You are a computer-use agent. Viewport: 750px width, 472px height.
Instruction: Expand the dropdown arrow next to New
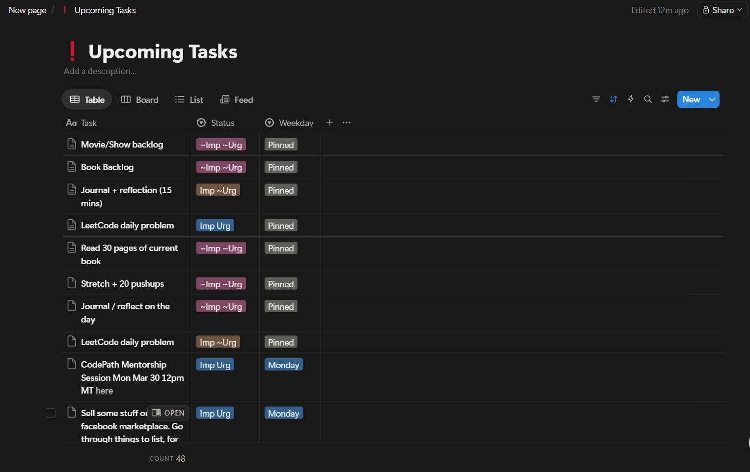(x=712, y=99)
